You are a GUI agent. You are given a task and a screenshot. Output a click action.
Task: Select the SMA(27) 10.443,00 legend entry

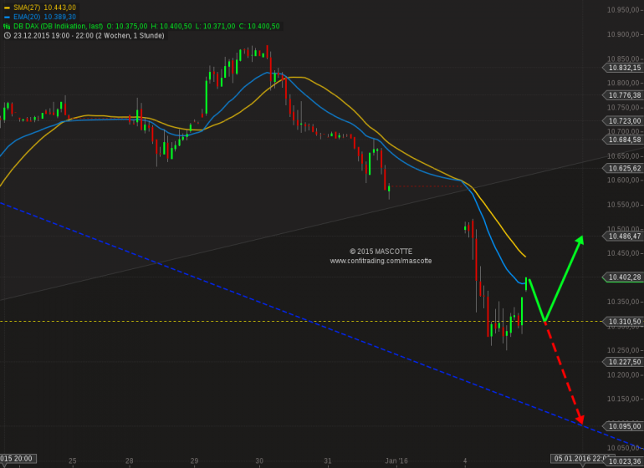tap(44, 8)
